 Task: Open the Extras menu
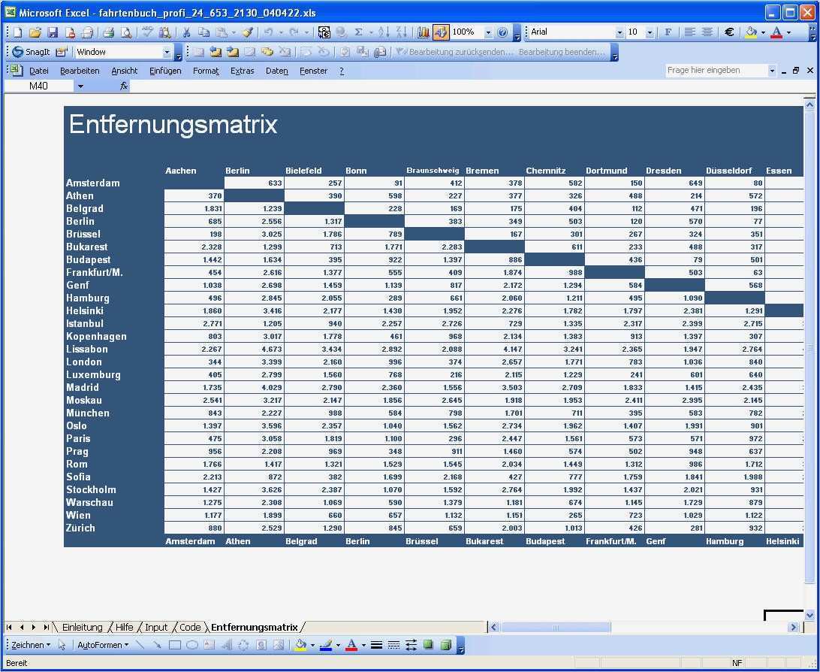(242, 71)
